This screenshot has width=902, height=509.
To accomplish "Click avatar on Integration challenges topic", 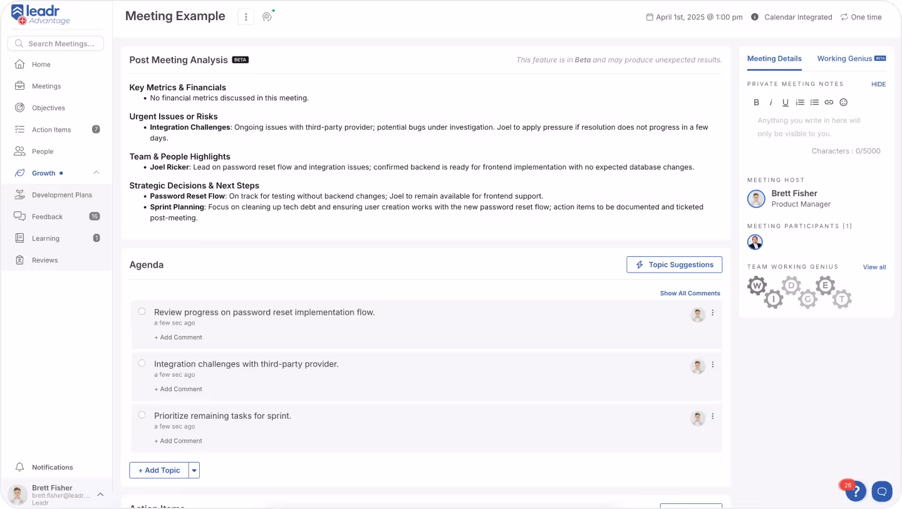I will (698, 367).
